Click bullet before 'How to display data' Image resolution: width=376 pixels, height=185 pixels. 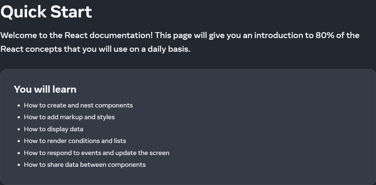click(19, 129)
